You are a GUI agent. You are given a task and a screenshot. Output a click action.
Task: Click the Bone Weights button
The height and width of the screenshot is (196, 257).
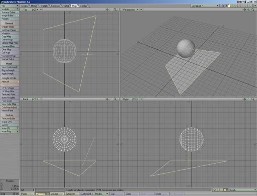click(10, 97)
